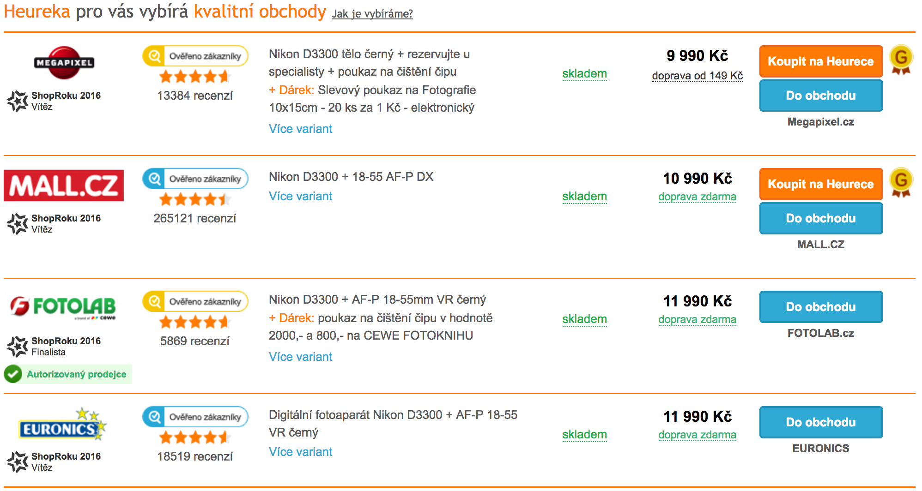
Task: Click the Megapixel shop logo
Action: (64, 63)
